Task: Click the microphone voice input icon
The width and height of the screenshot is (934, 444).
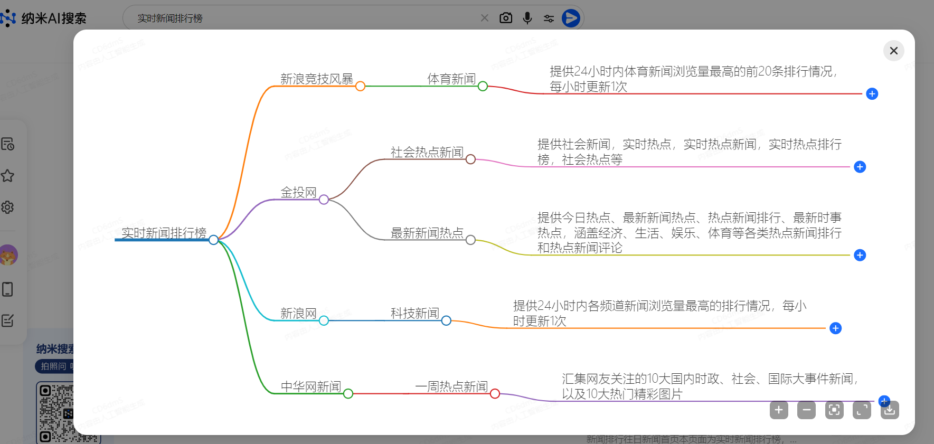Action: tap(527, 18)
